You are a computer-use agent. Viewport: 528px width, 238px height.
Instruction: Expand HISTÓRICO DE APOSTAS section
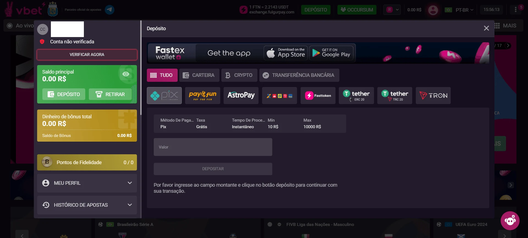pos(87,205)
